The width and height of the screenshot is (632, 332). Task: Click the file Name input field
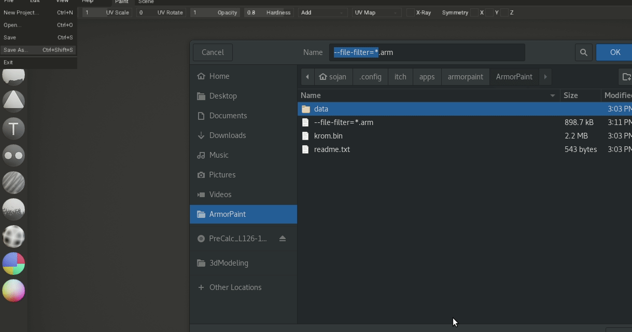427,52
